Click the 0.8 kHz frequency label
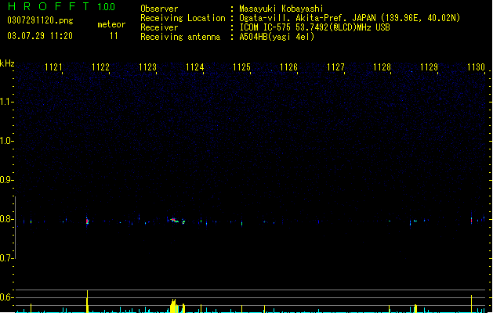The width and height of the screenshot is (493, 313). tap(6, 219)
